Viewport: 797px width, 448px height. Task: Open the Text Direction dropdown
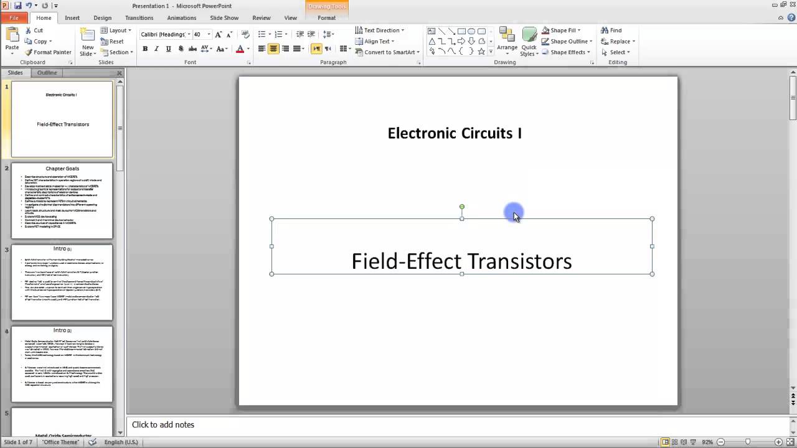click(x=379, y=30)
